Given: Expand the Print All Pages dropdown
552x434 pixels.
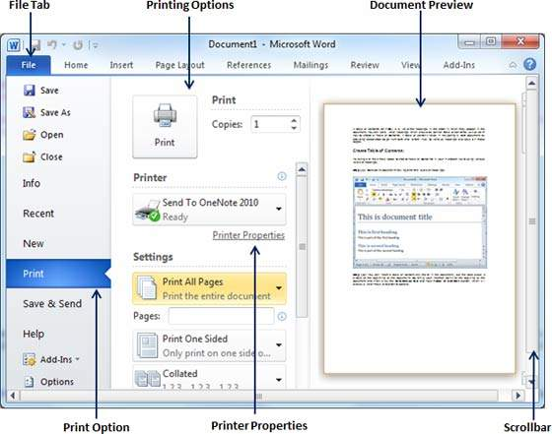Looking at the screenshot, I should [279, 288].
